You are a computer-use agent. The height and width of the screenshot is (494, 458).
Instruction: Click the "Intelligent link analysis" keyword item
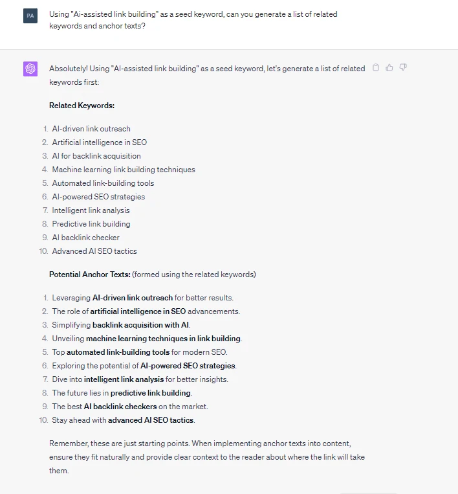pos(91,210)
